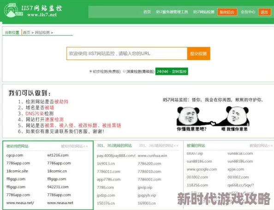This screenshot has width=274, height=210.
Task: Expand the 被劫持的网站<< more link
Action: 74,146
